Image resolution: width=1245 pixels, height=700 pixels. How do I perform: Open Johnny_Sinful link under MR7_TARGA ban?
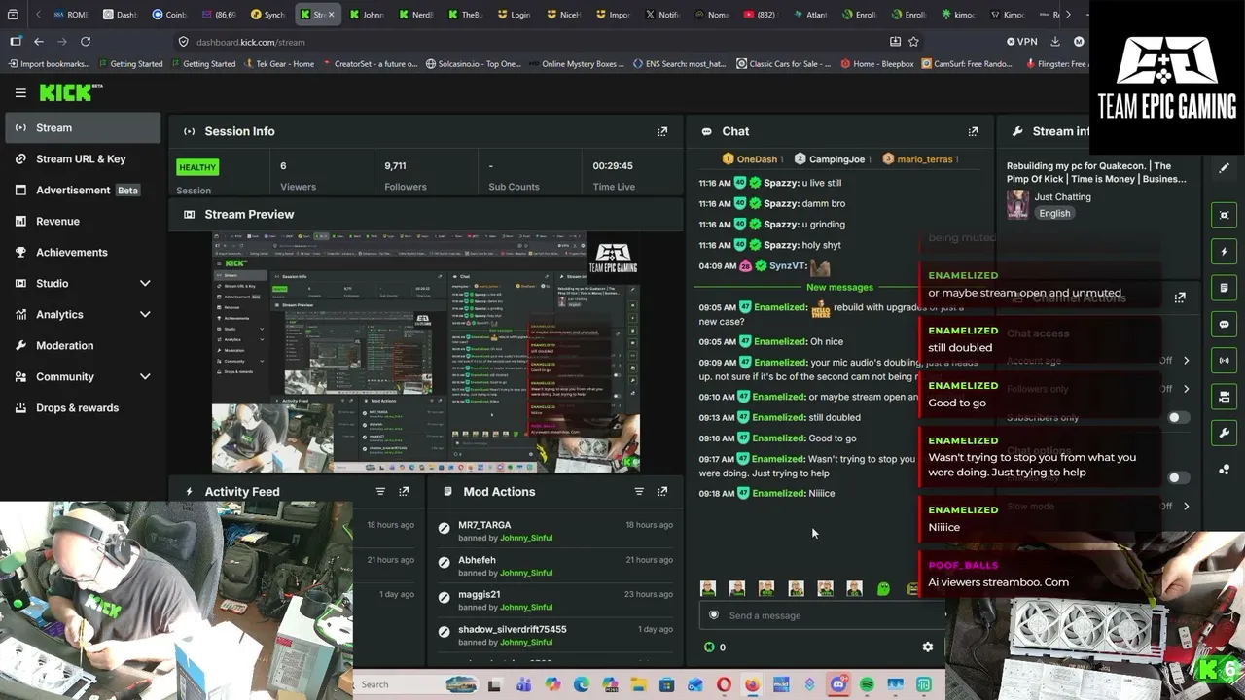(x=526, y=538)
